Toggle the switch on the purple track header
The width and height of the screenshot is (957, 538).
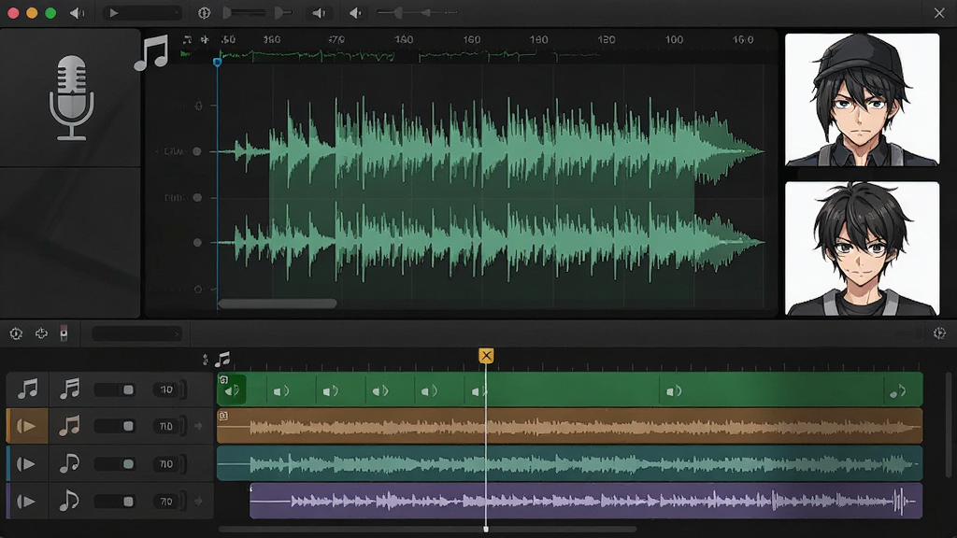tap(115, 502)
